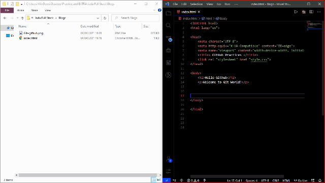This screenshot has height=183, width=325.
Task: Open the Search view in VS Code activity bar
Action: (169, 25)
